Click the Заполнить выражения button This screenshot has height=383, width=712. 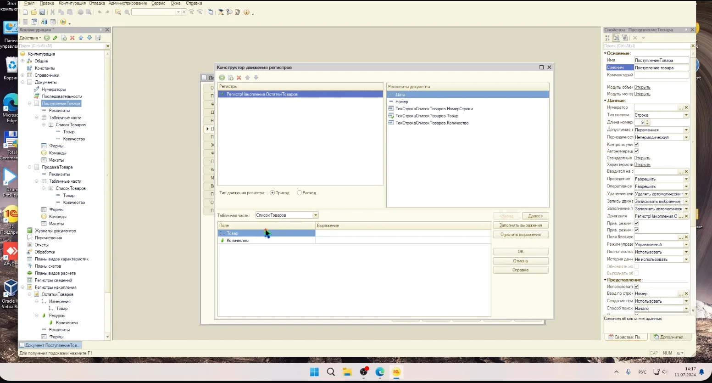coord(521,225)
